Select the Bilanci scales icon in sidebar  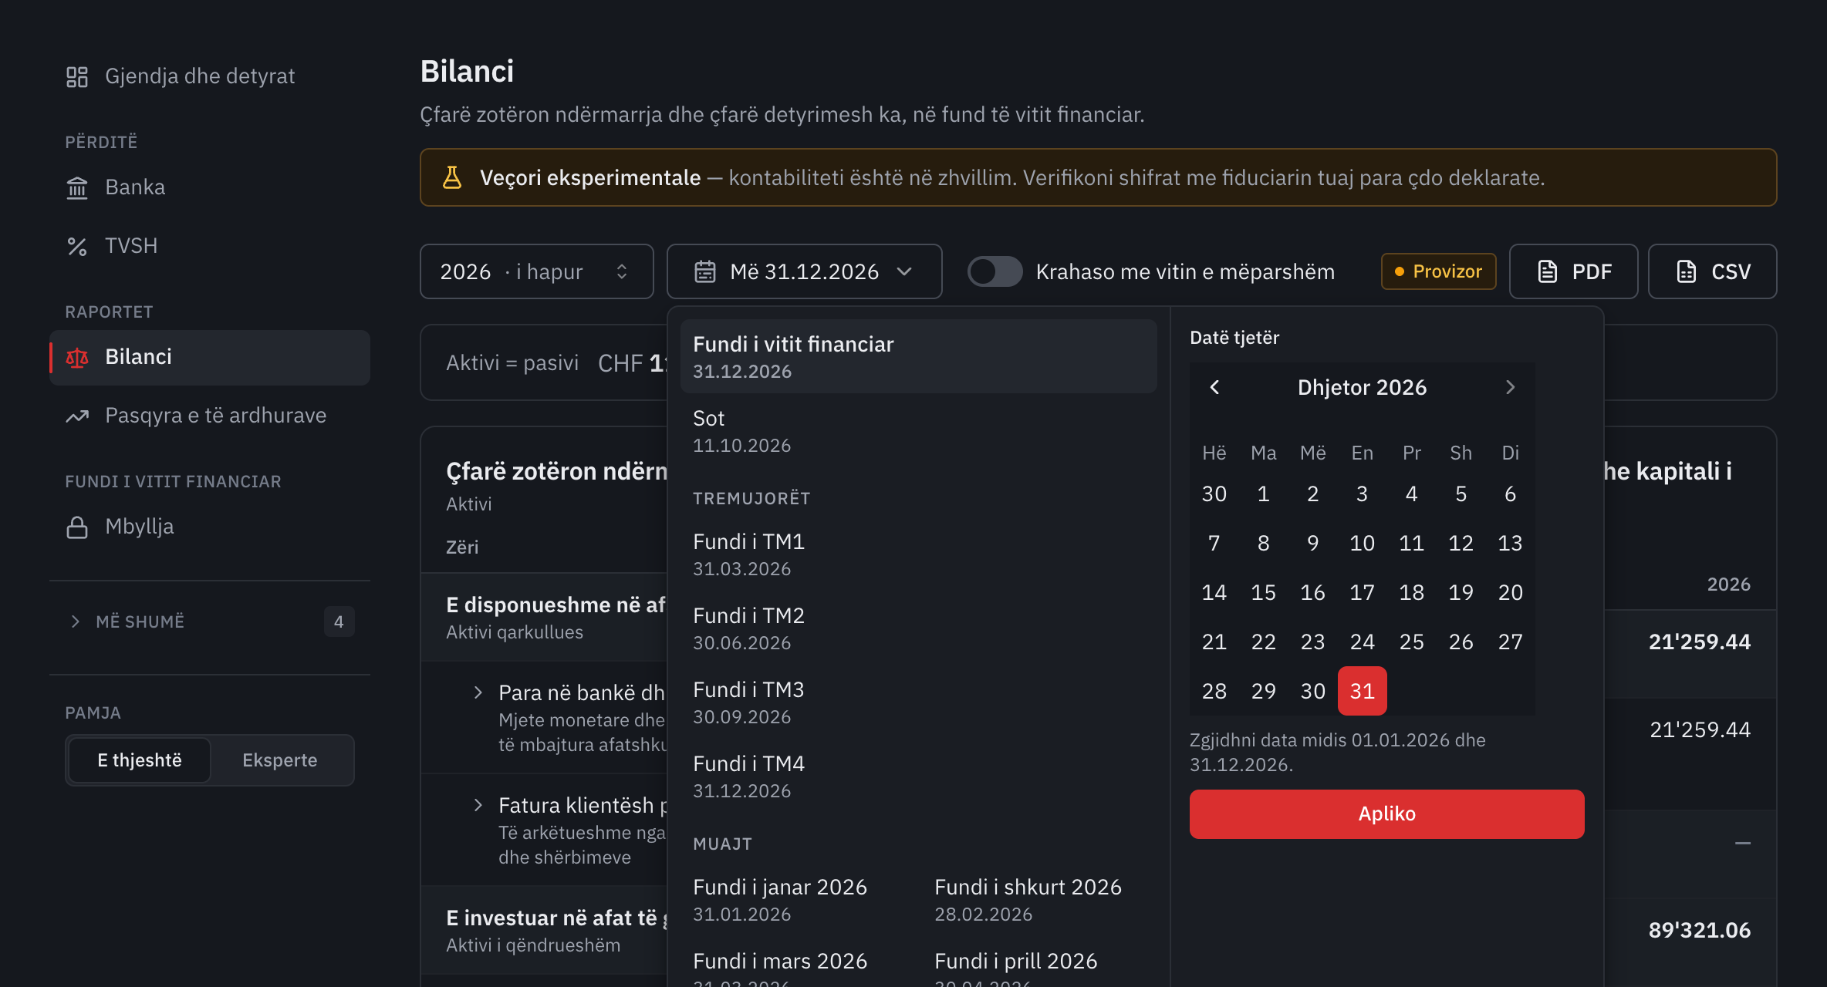[x=77, y=357]
